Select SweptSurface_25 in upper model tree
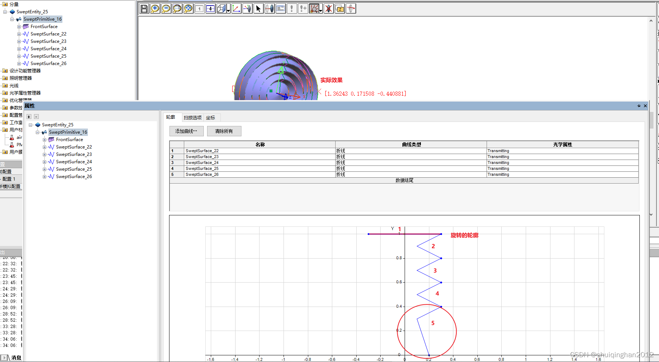Image resolution: width=659 pixels, height=362 pixels. point(48,56)
